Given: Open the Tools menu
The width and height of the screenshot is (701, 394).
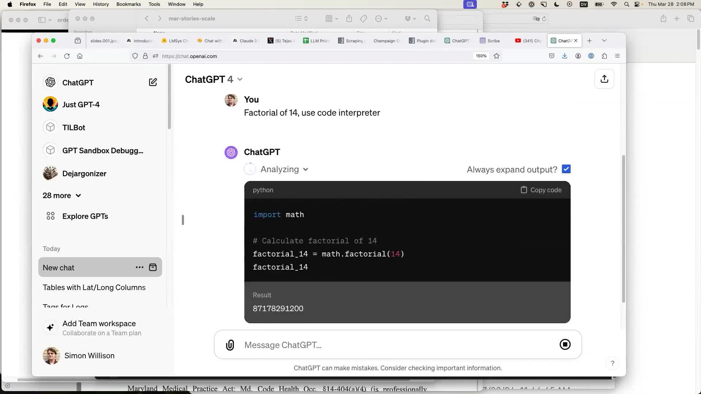Looking at the screenshot, I should [x=154, y=4].
